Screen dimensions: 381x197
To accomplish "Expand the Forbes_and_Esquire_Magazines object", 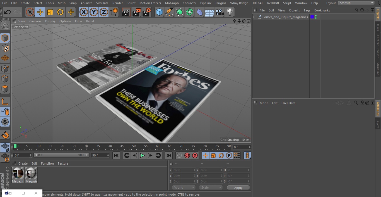I will 255,17.
